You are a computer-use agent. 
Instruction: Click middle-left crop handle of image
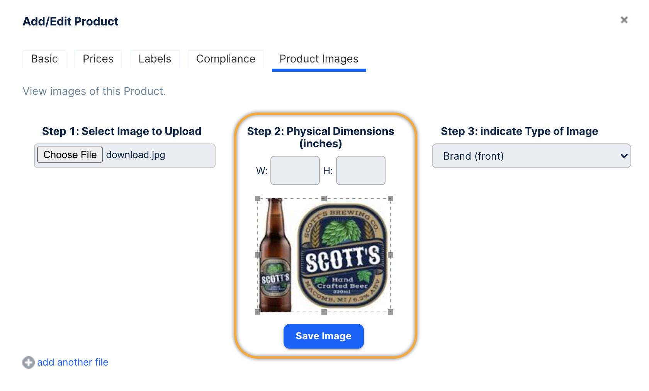(x=258, y=255)
